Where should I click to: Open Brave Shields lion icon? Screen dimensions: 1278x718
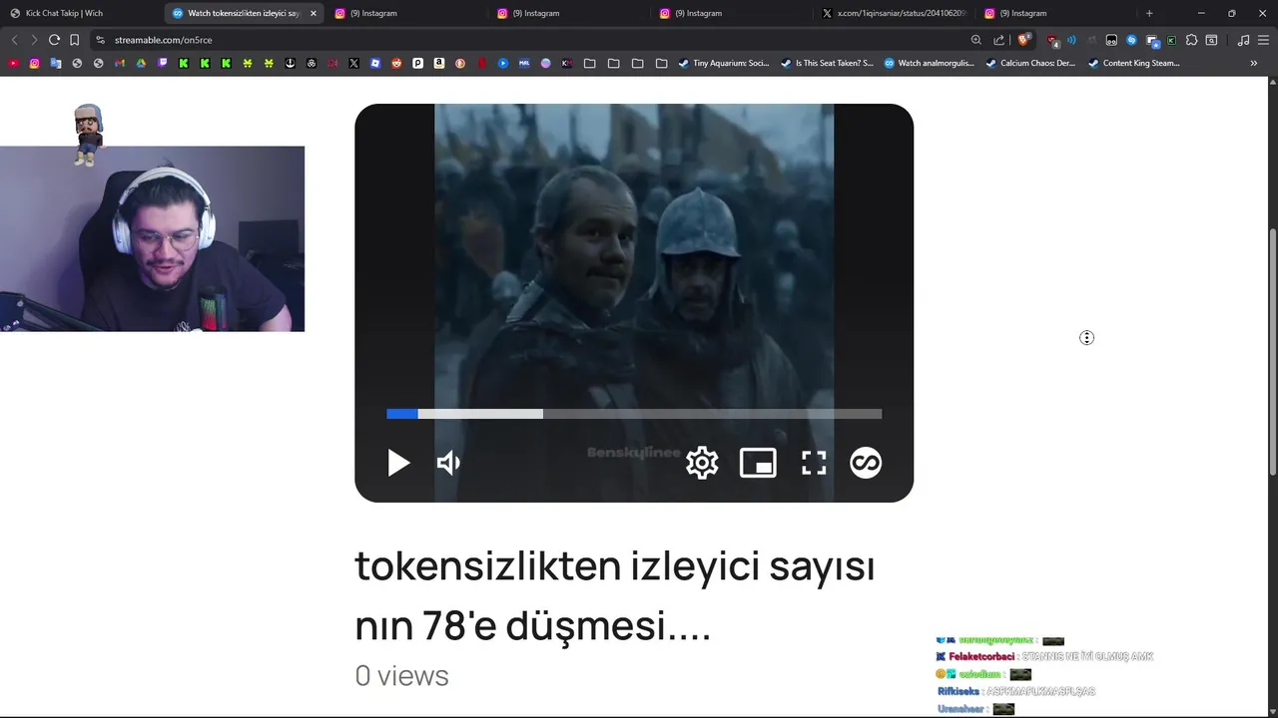(1023, 40)
